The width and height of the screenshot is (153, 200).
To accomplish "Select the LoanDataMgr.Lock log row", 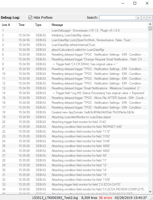I will [75, 40].
